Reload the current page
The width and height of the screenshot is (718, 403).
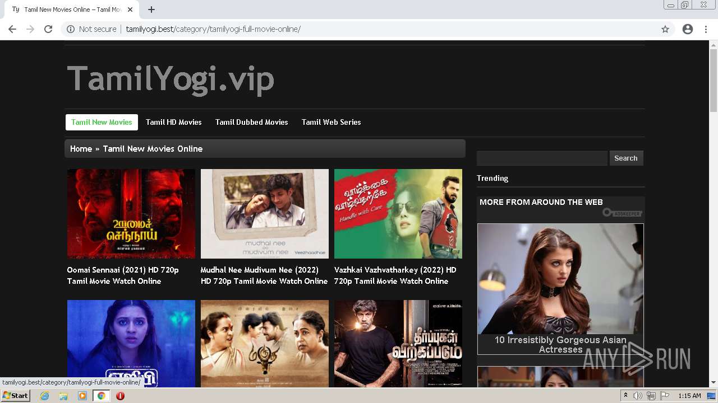click(48, 29)
